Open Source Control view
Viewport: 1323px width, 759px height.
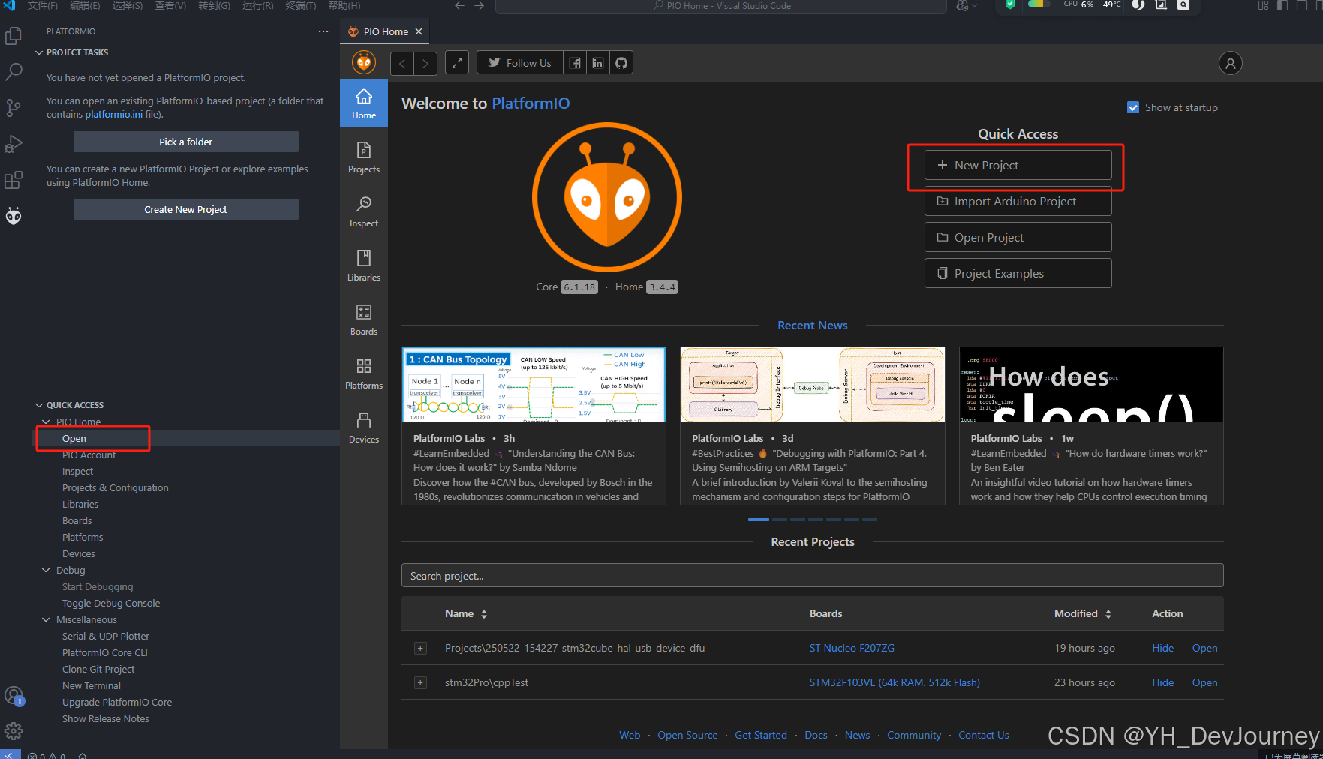click(14, 107)
